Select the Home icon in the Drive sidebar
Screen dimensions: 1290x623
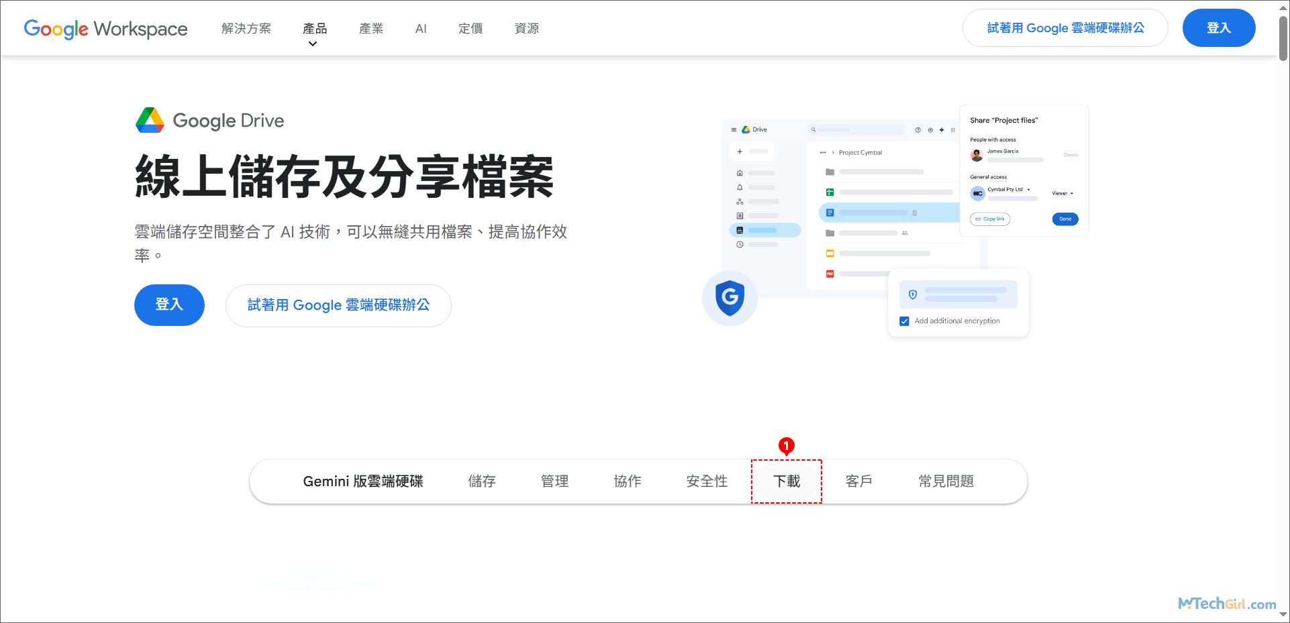[740, 173]
